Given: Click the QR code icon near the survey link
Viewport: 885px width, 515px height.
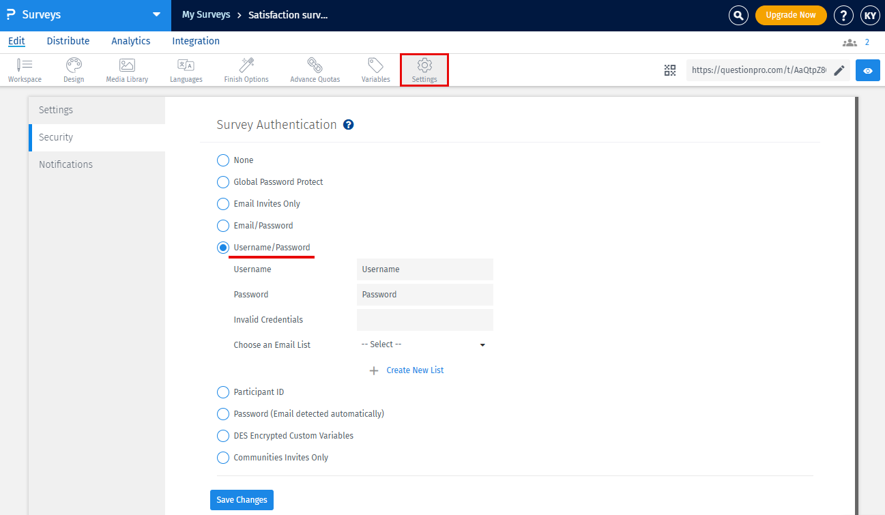Looking at the screenshot, I should click(669, 70).
